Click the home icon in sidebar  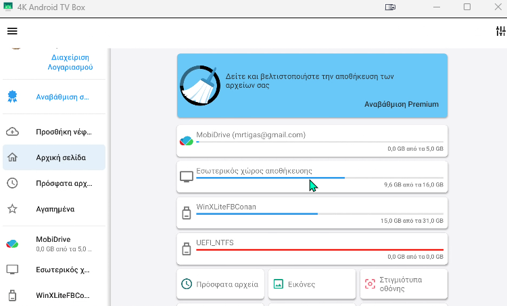[12, 157]
